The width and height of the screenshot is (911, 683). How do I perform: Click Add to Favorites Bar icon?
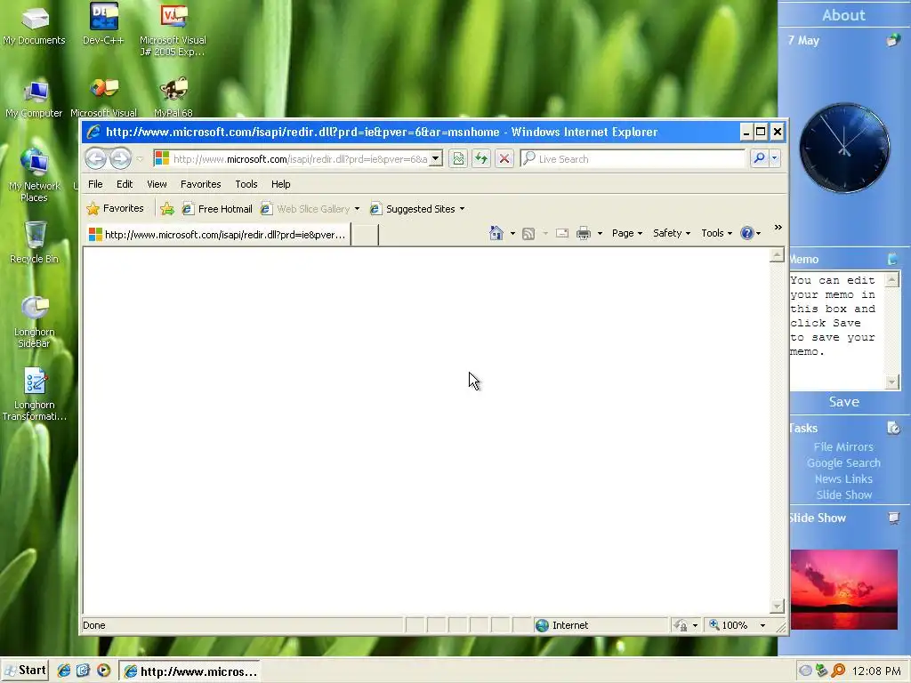167,208
